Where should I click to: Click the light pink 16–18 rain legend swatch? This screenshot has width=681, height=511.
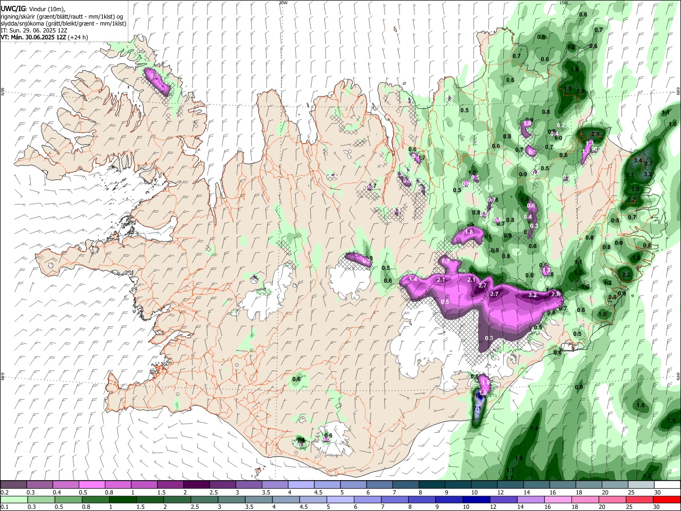(x=558, y=500)
